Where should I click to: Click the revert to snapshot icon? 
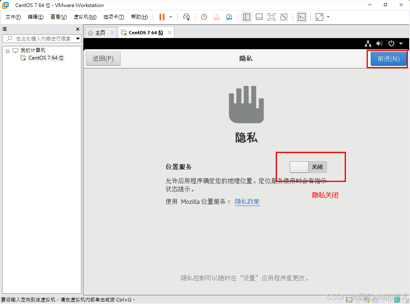pos(217,17)
